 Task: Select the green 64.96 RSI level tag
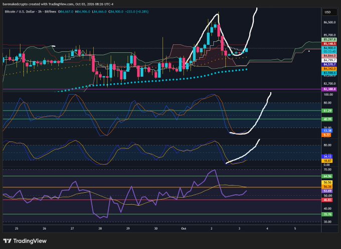(x=327, y=176)
